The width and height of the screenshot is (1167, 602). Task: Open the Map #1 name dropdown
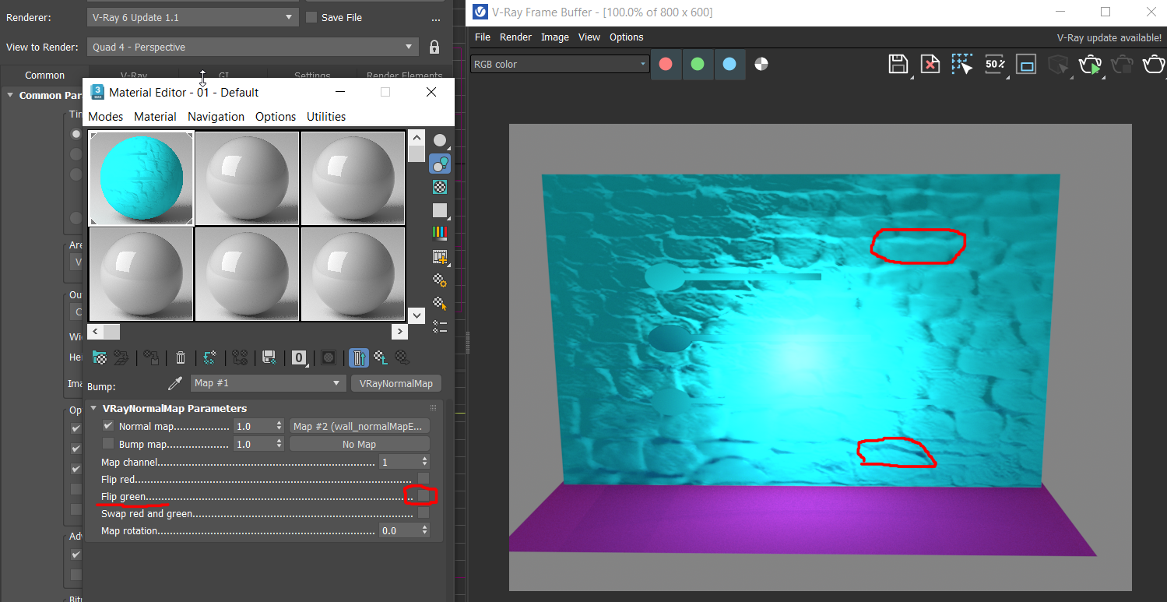(x=268, y=383)
